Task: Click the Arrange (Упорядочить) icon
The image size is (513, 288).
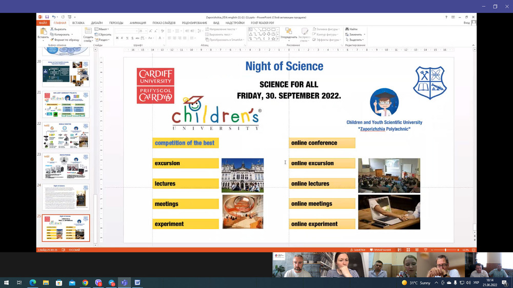Action: click(x=289, y=33)
